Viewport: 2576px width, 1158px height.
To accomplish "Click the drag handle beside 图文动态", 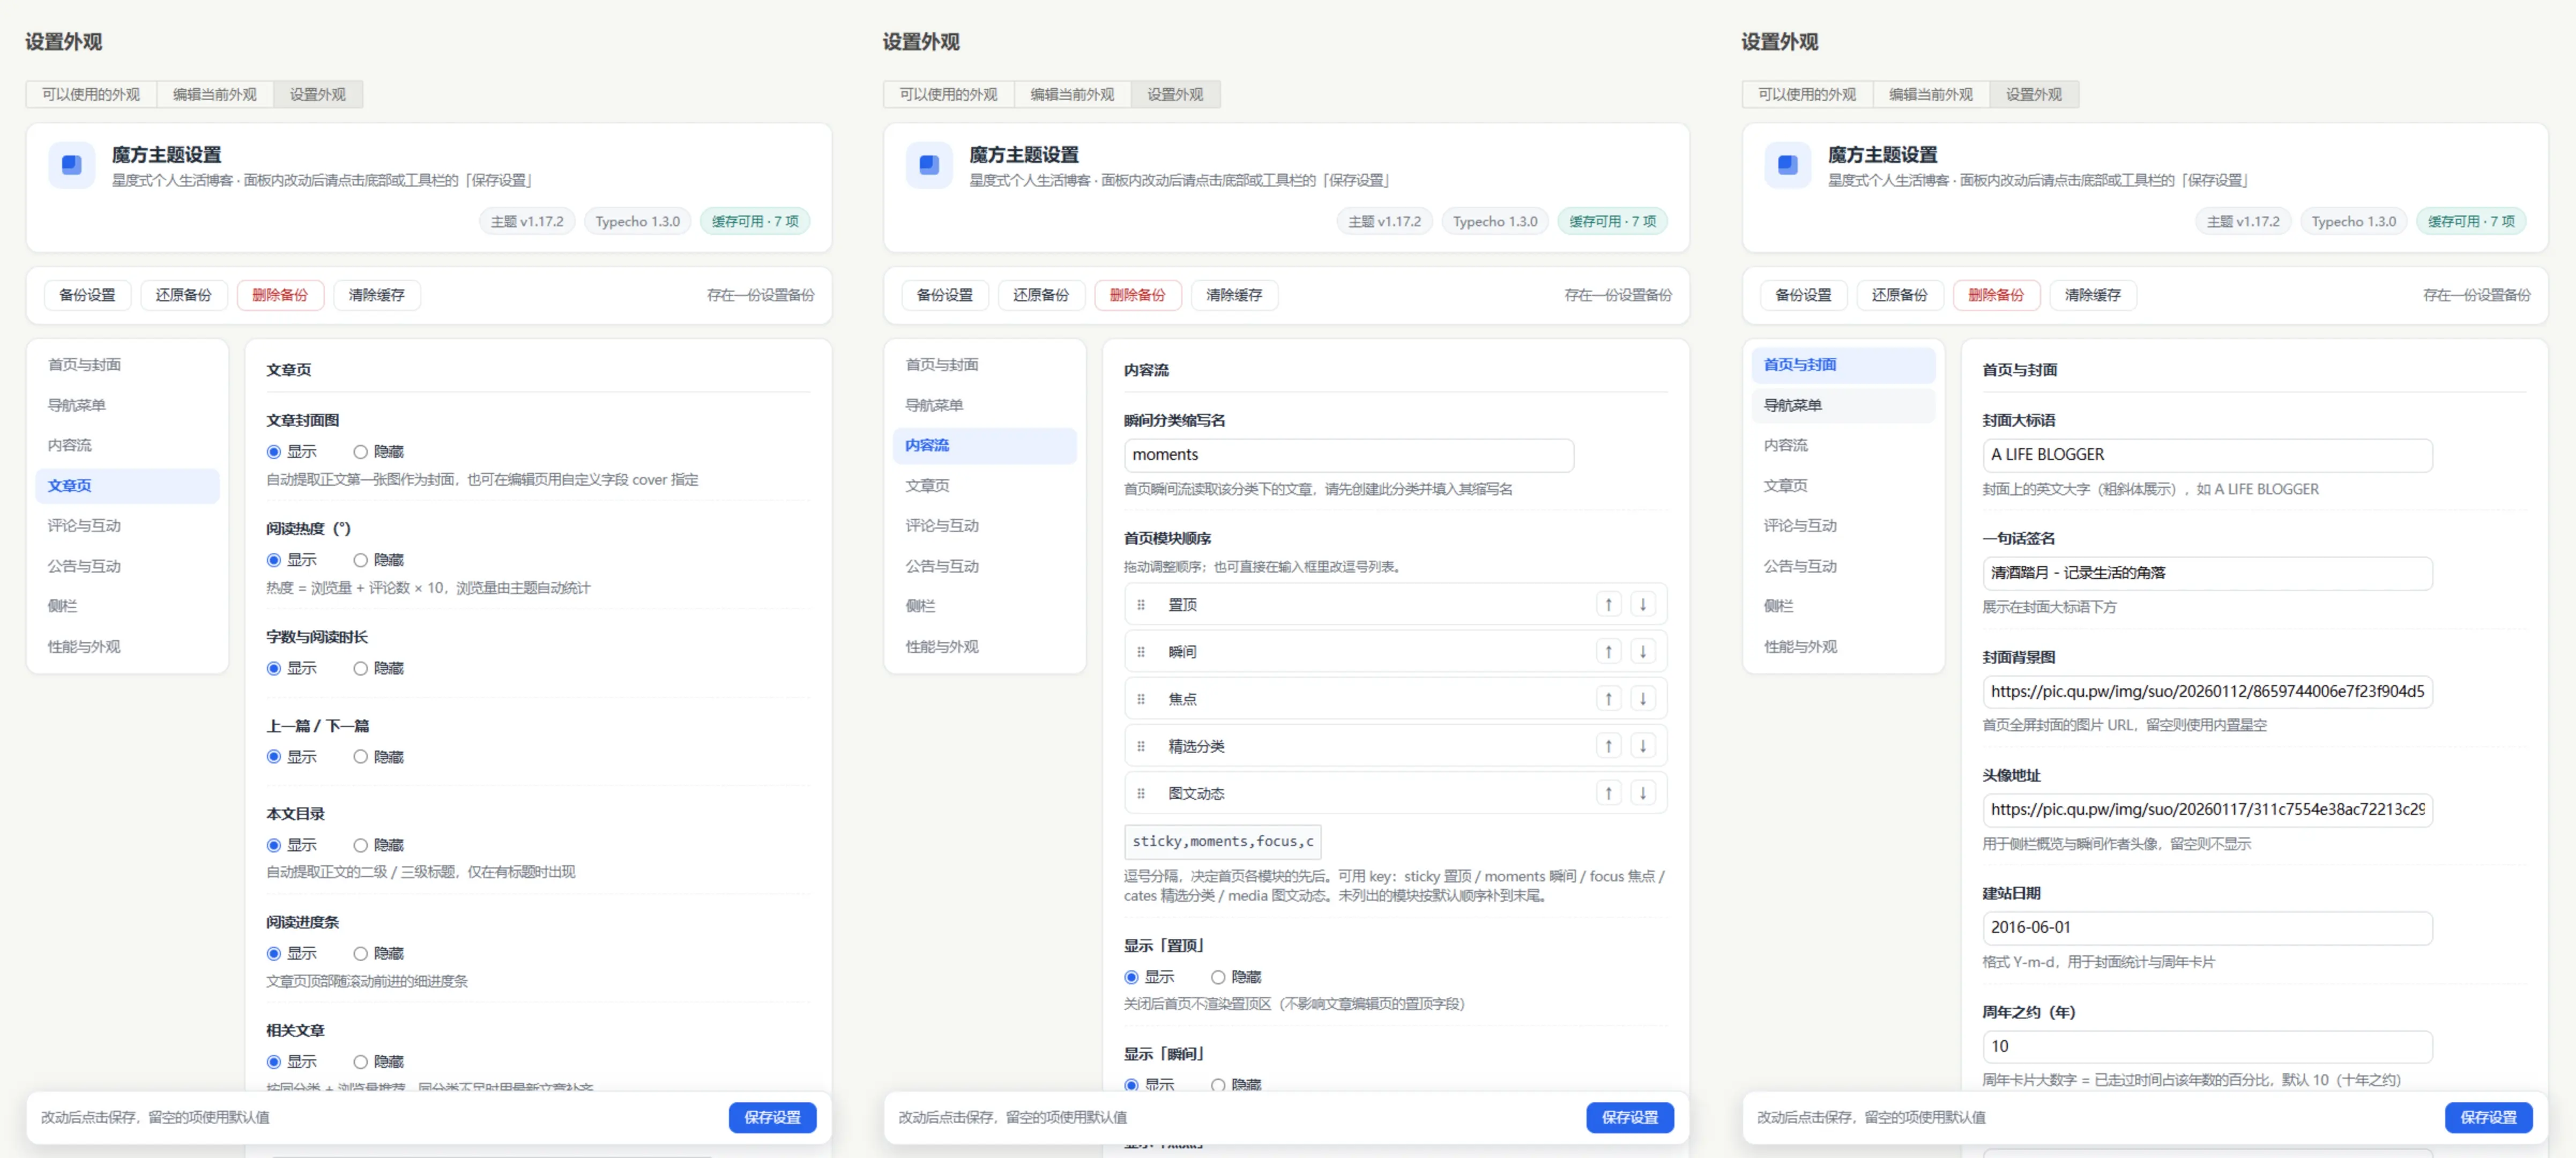I will coord(1141,793).
